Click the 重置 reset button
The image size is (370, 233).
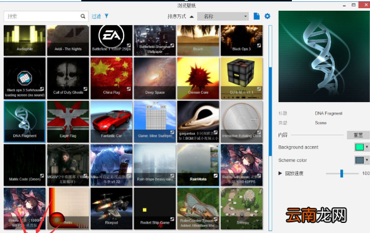pyautogui.click(x=358, y=135)
